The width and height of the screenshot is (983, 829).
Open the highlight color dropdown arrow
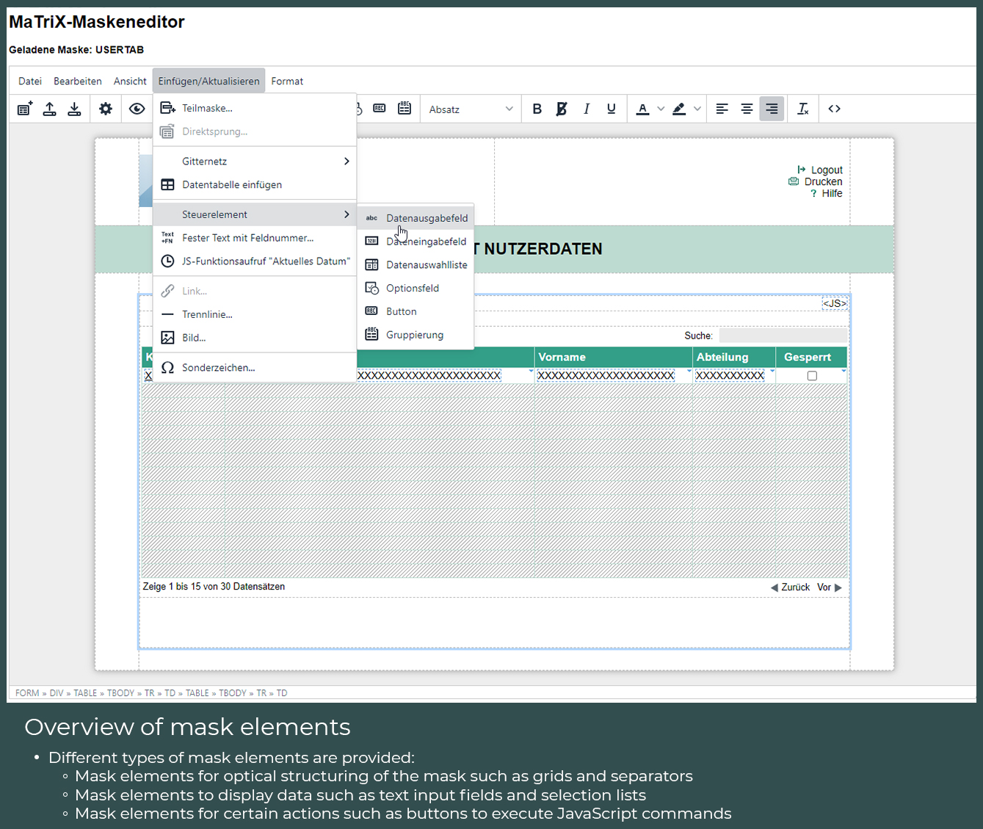click(x=697, y=109)
